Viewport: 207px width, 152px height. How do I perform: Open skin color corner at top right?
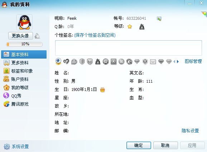(x=204, y=14)
